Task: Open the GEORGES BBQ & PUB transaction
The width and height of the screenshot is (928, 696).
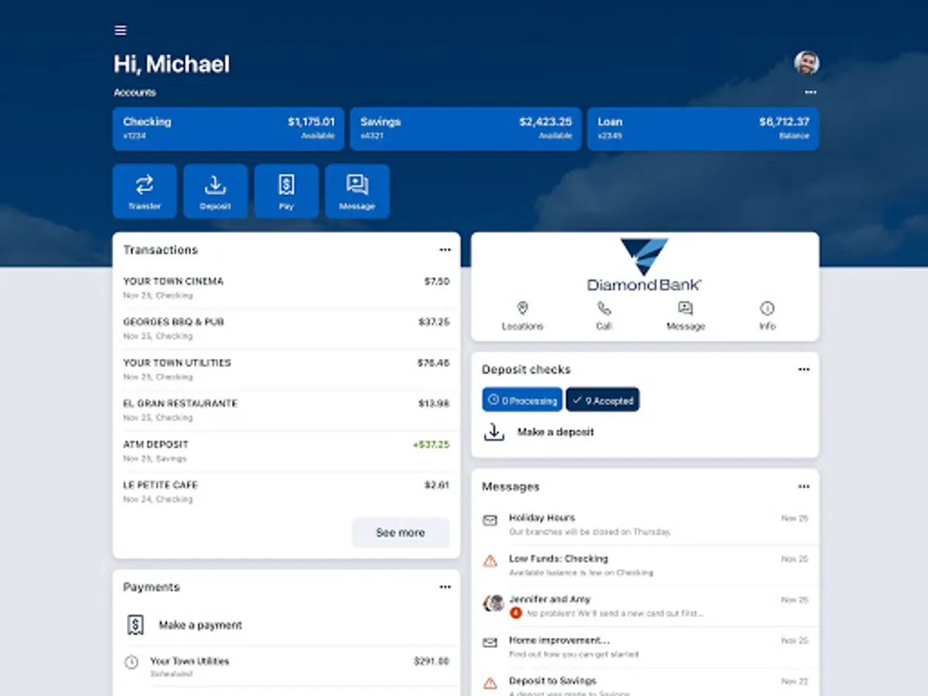Action: pyautogui.click(x=286, y=329)
